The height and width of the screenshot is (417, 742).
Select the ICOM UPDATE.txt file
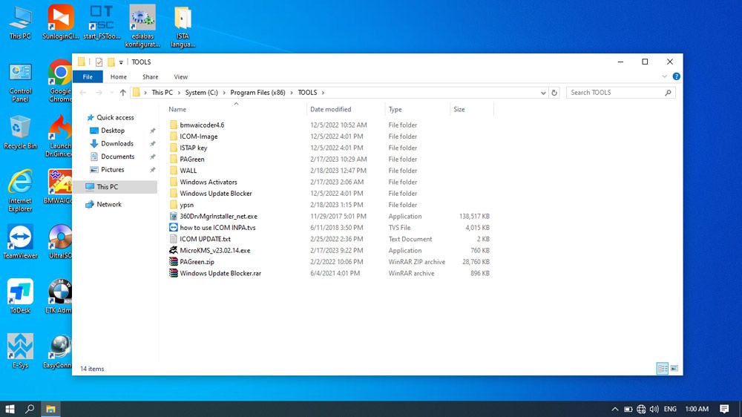(x=205, y=239)
